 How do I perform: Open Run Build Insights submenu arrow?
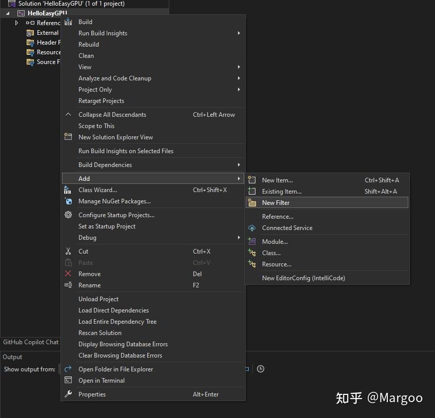[x=239, y=33]
